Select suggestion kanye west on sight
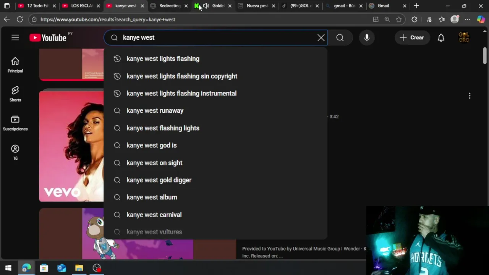This screenshot has width=489, height=275. point(215,163)
